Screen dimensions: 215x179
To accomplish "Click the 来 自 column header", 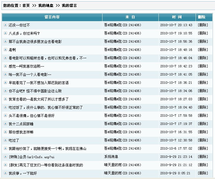I will 130,17.
